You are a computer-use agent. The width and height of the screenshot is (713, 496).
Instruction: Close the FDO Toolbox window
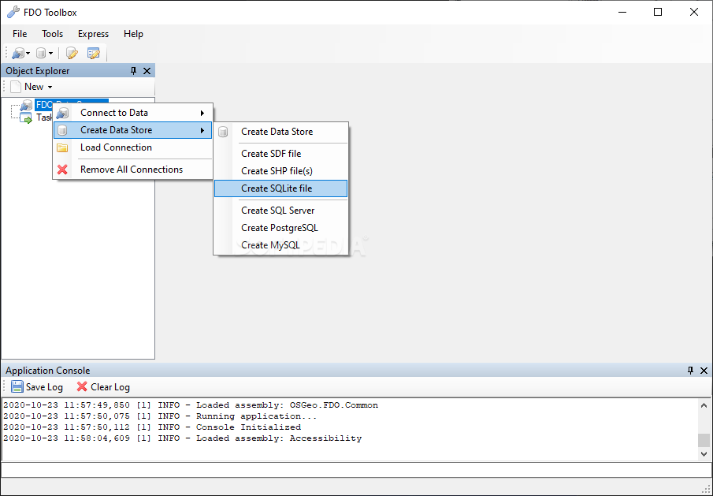694,13
